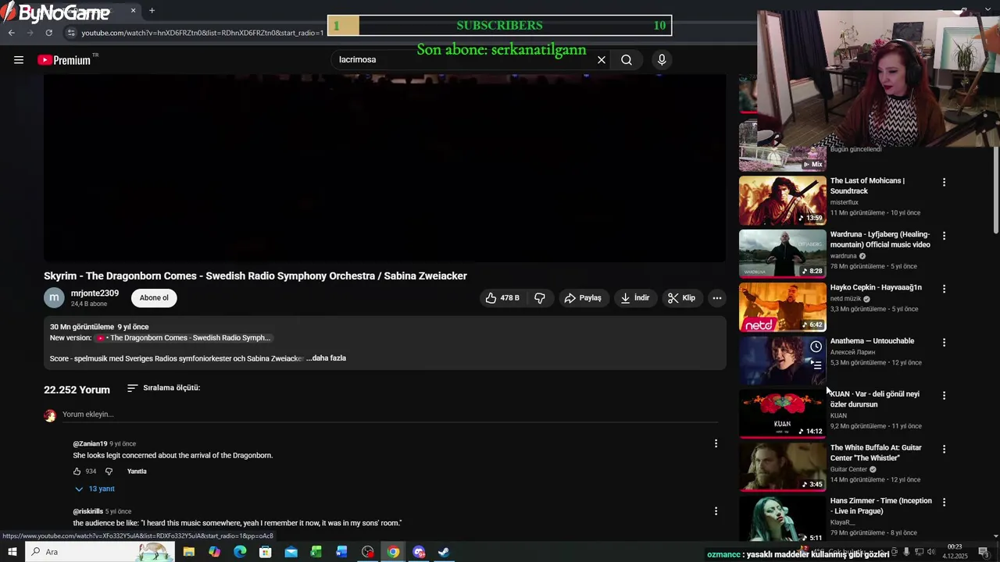The height and width of the screenshot is (562, 1000).
Task: Open your avatar beside the comment box
Action: [x=50, y=415]
